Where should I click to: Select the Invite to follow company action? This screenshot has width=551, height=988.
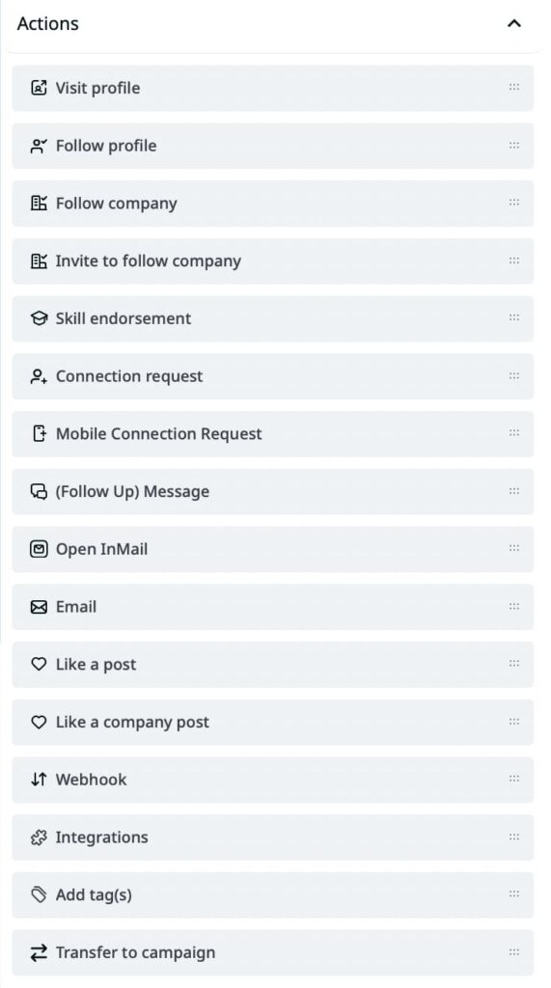pos(272,261)
